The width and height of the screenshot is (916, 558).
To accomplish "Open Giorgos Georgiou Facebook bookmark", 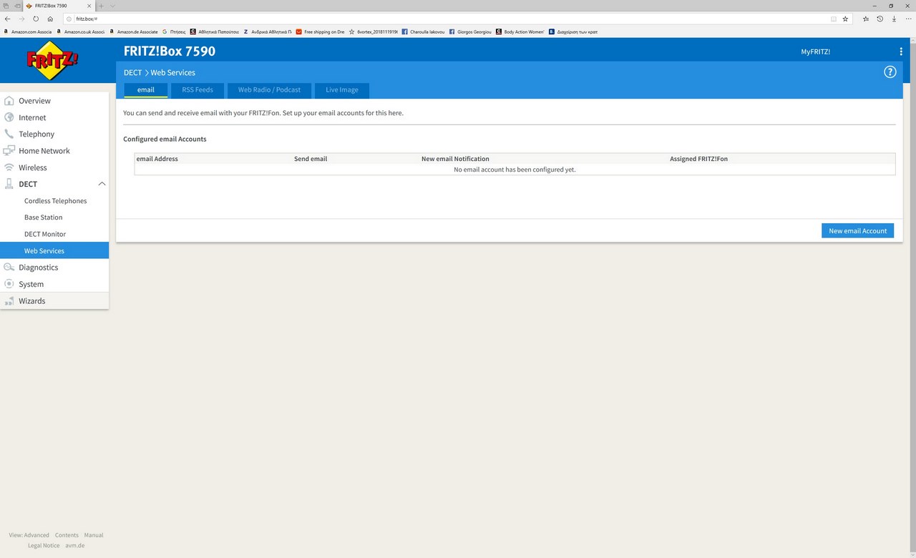I will tap(470, 31).
